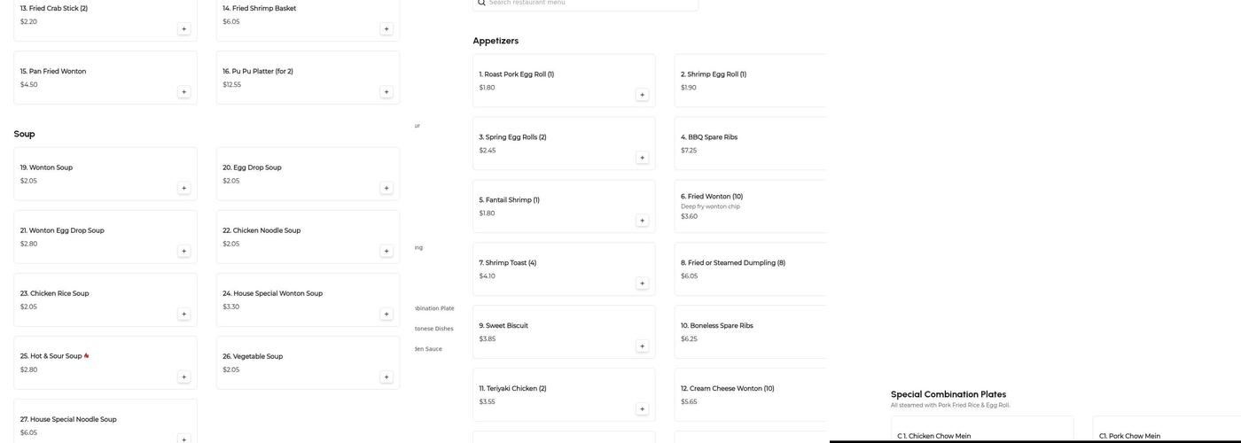Add Fried Crab Stick to order
The image size is (1241, 443).
point(183,29)
